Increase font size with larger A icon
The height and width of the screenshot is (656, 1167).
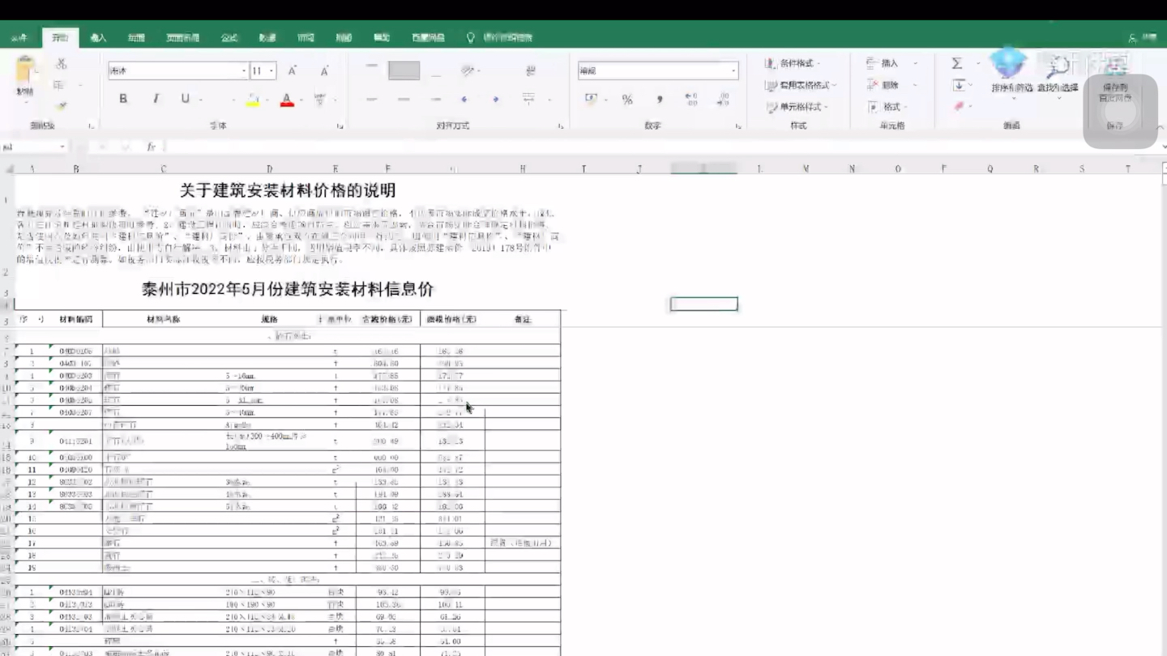(293, 71)
